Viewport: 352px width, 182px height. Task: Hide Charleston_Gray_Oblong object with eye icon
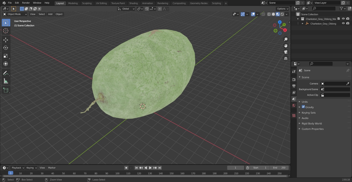[x=343, y=23]
